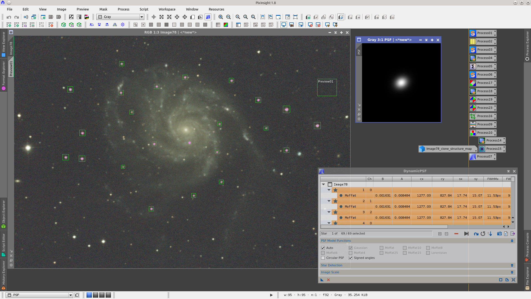Click the regenerate stars circular arrow icon
This screenshot has width=531, height=299.
pyautogui.click(x=483, y=234)
